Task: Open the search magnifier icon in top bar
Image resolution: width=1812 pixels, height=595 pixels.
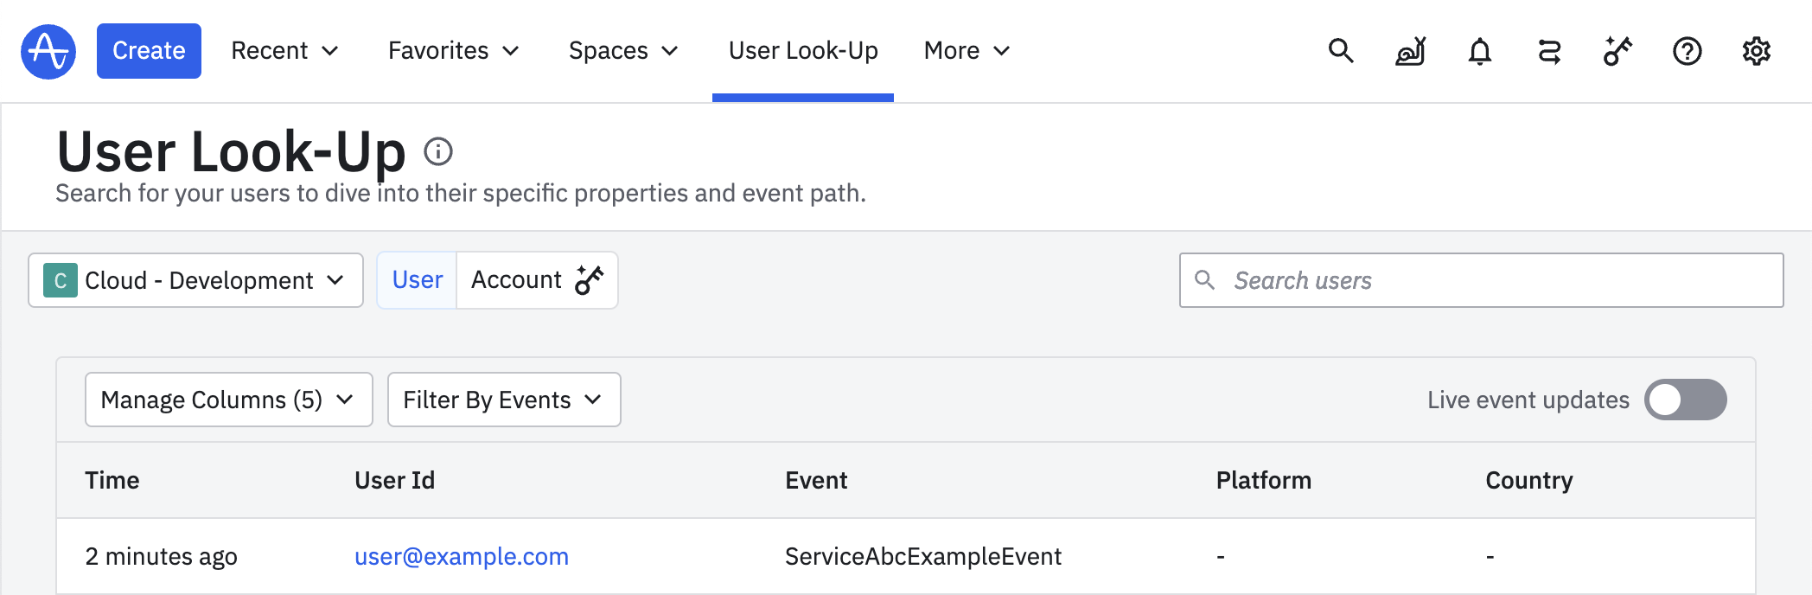Action: coord(1341,51)
